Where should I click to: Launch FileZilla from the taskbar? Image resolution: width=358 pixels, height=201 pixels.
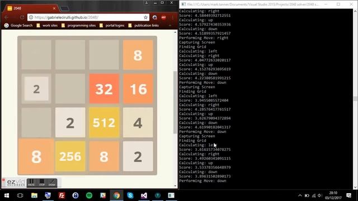pos(62,195)
